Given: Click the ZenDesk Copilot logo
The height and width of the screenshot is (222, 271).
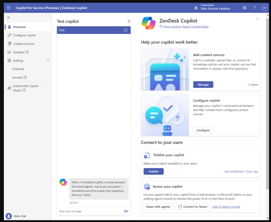Looking at the screenshot, I should point(148,23).
